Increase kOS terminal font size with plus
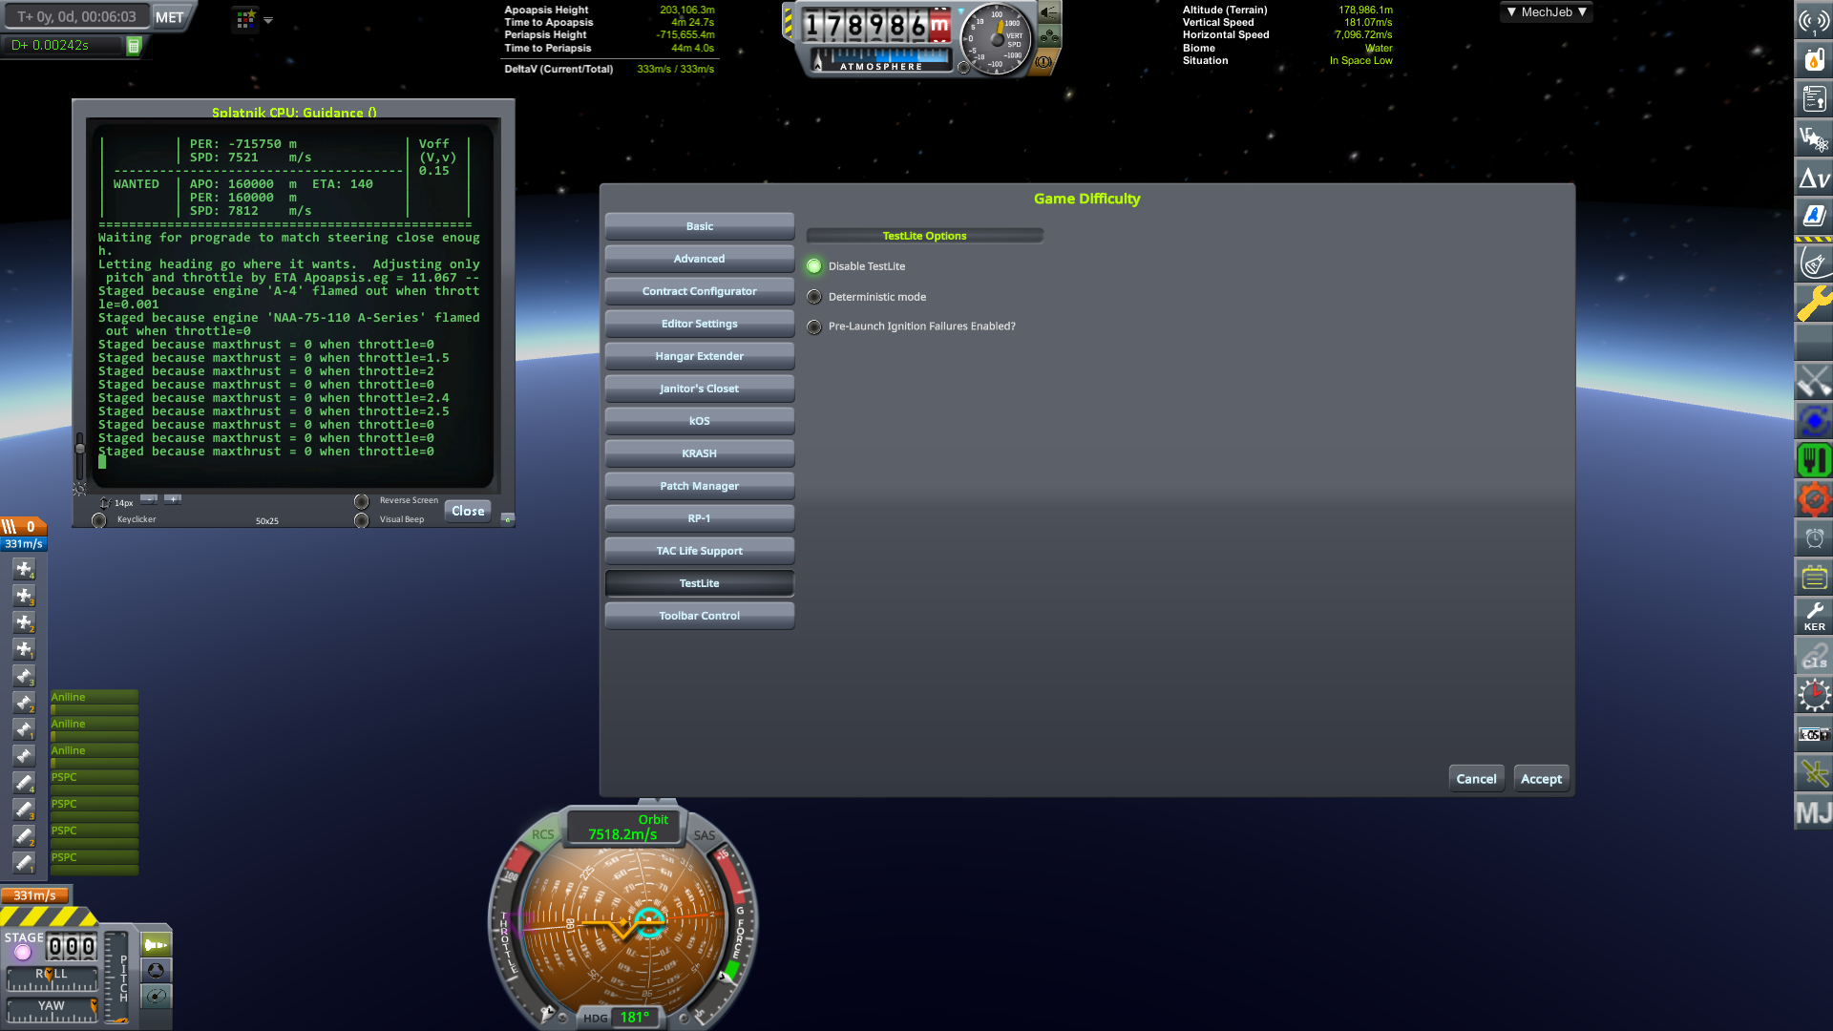Image resolution: width=1833 pixels, height=1031 pixels. (172, 498)
